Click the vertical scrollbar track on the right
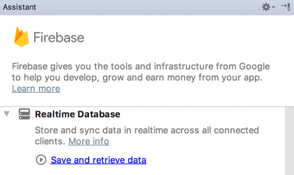Screen dimensions: 294x175 289,141
